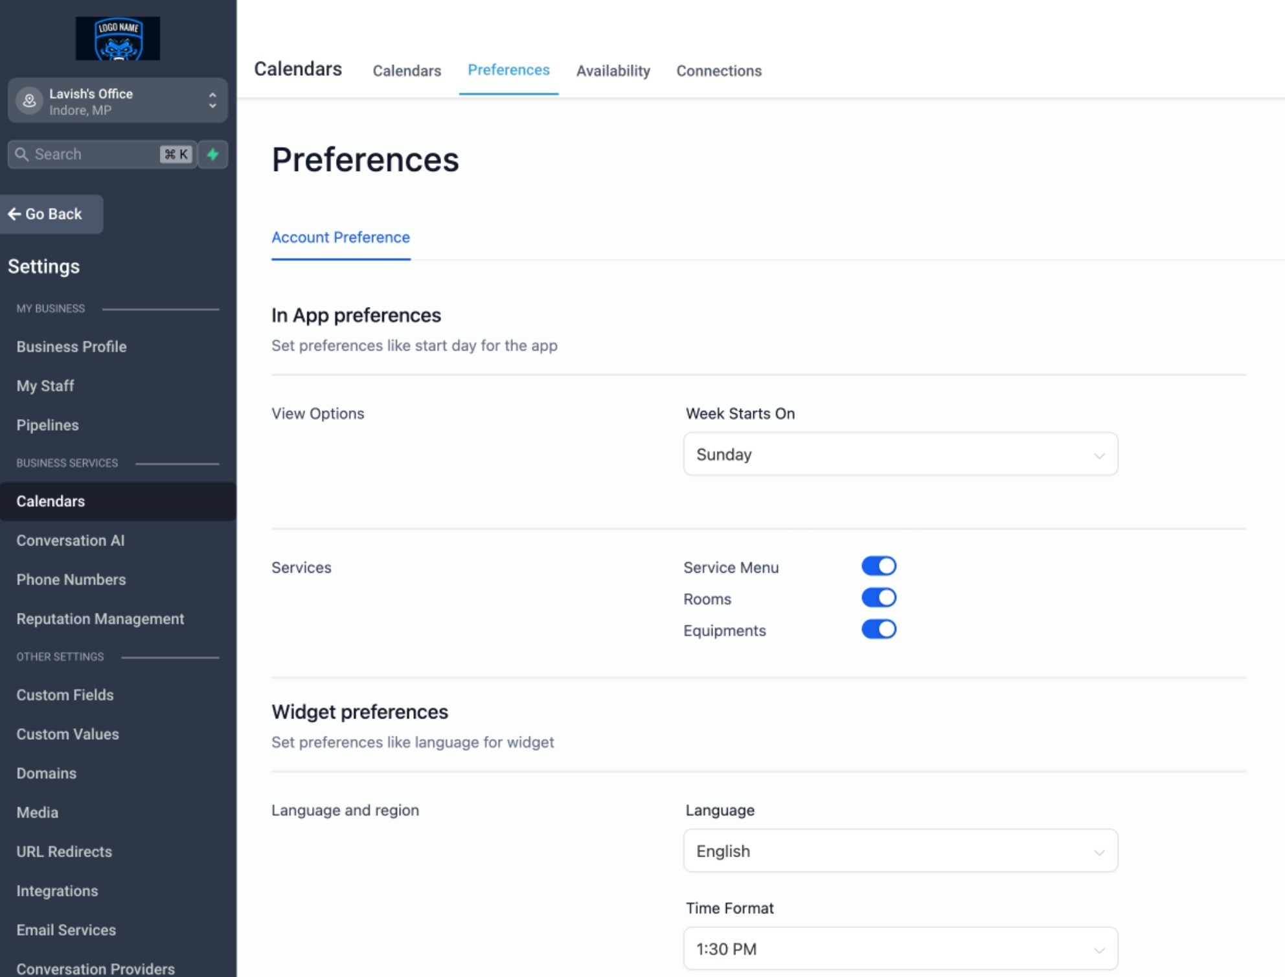Select the Account Preference sub-tab
The image size is (1285, 977).
click(341, 238)
